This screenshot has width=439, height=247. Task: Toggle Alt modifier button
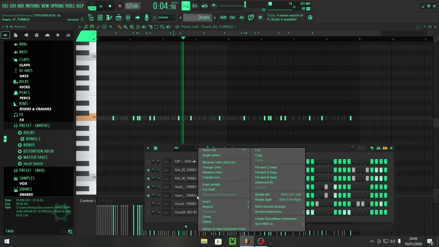241,17
